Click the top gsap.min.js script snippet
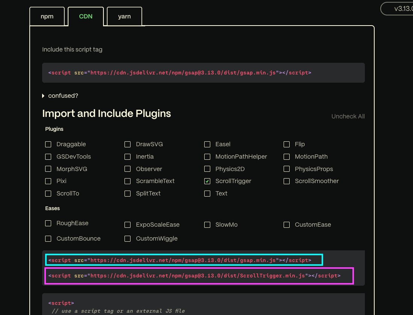 click(180, 73)
